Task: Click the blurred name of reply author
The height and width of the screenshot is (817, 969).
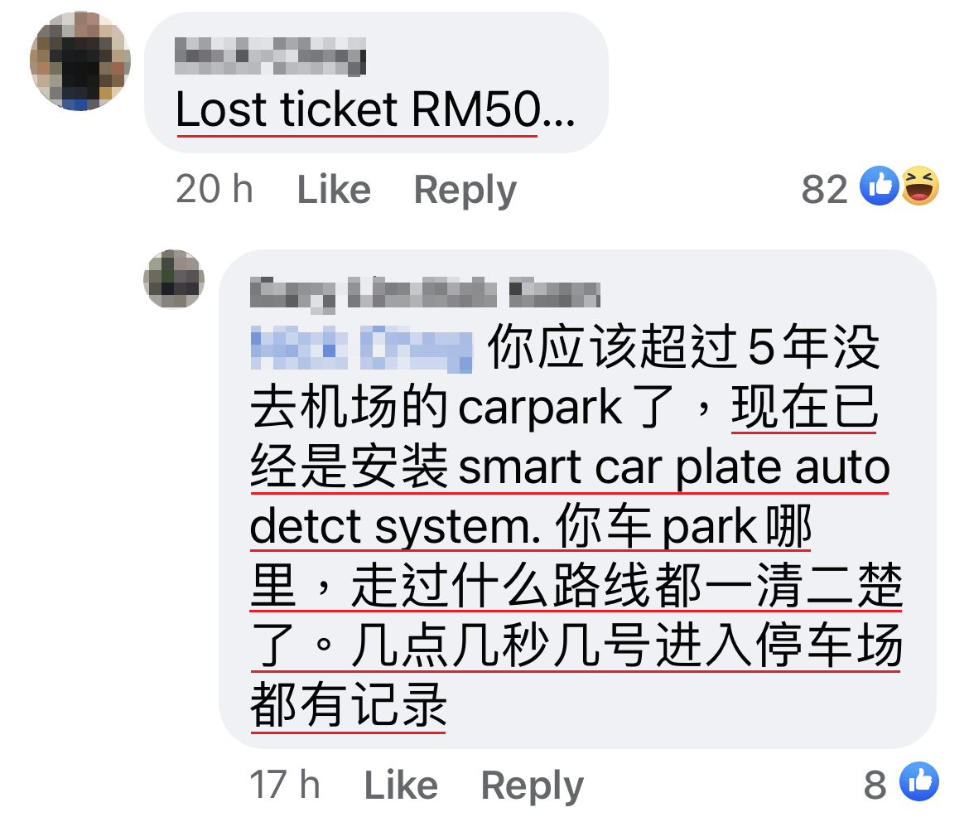Action: 425,292
